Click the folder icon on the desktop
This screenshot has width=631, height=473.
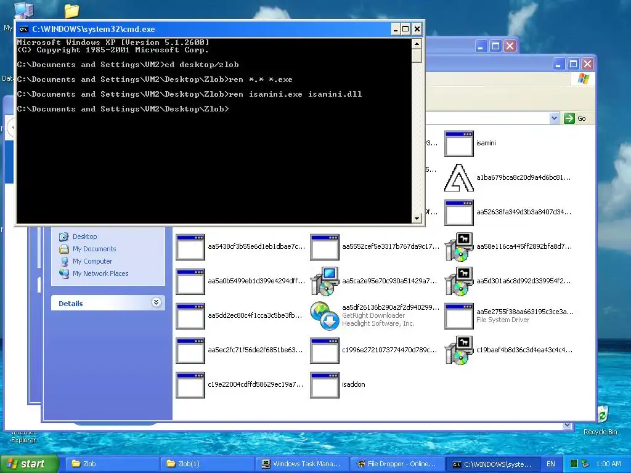pyautogui.click(x=71, y=10)
